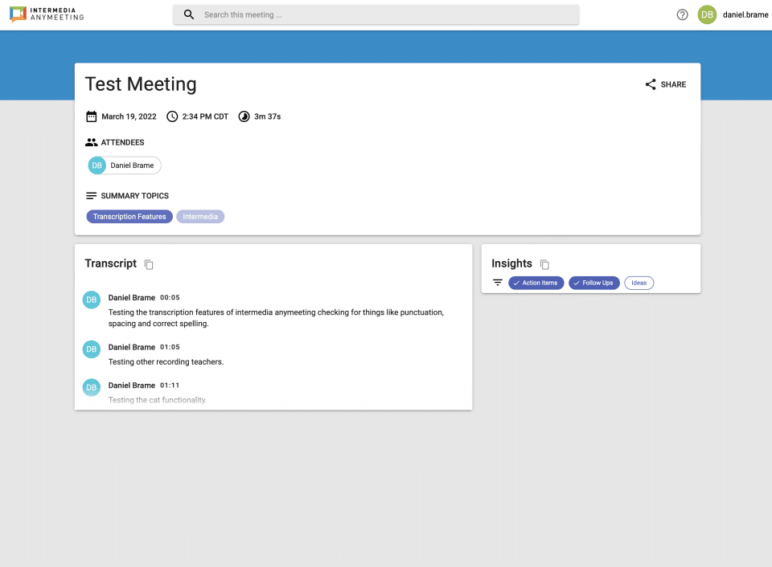Click the summary topics list icon

(x=91, y=195)
